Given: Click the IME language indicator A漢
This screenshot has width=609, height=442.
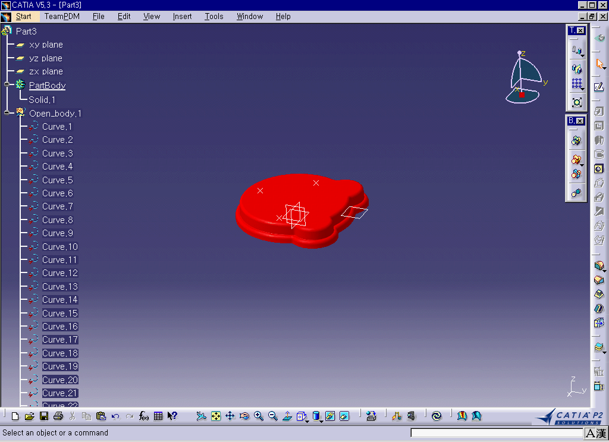Looking at the screenshot, I should click(596, 433).
